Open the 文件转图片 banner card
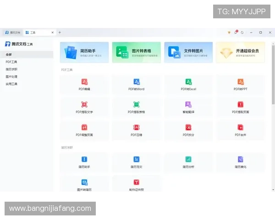Image resolution: width=275 pixels, height=220 pixels. coord(188,52)
